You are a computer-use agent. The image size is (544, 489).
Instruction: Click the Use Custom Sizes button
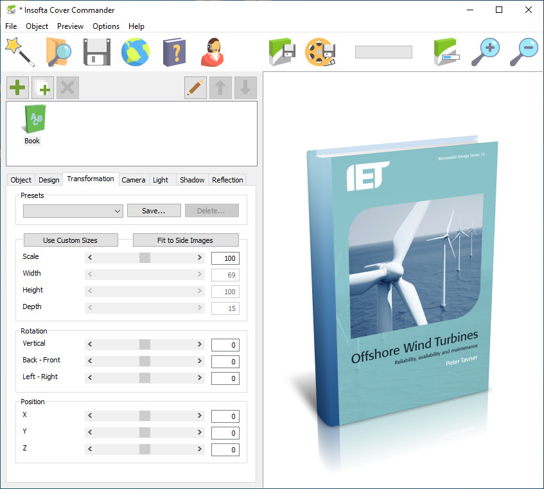71,240
